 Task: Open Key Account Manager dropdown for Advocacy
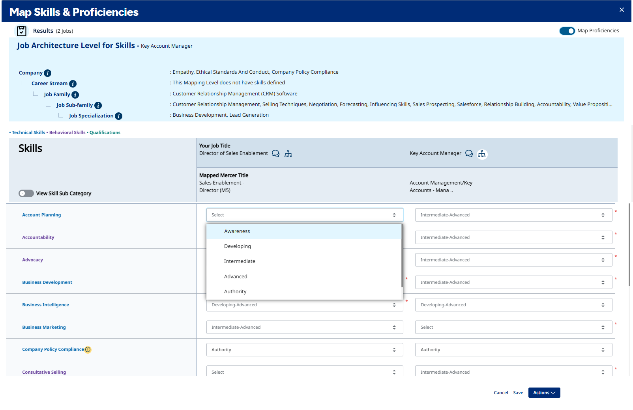(513, 260)
